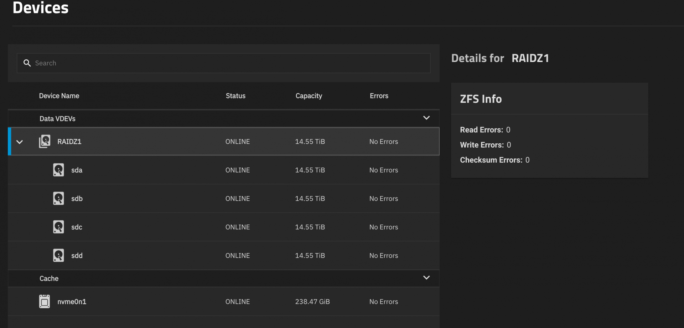Screen dimensions: 684x328
Task: Click the search magnifier icon
Action: [27, 63]
